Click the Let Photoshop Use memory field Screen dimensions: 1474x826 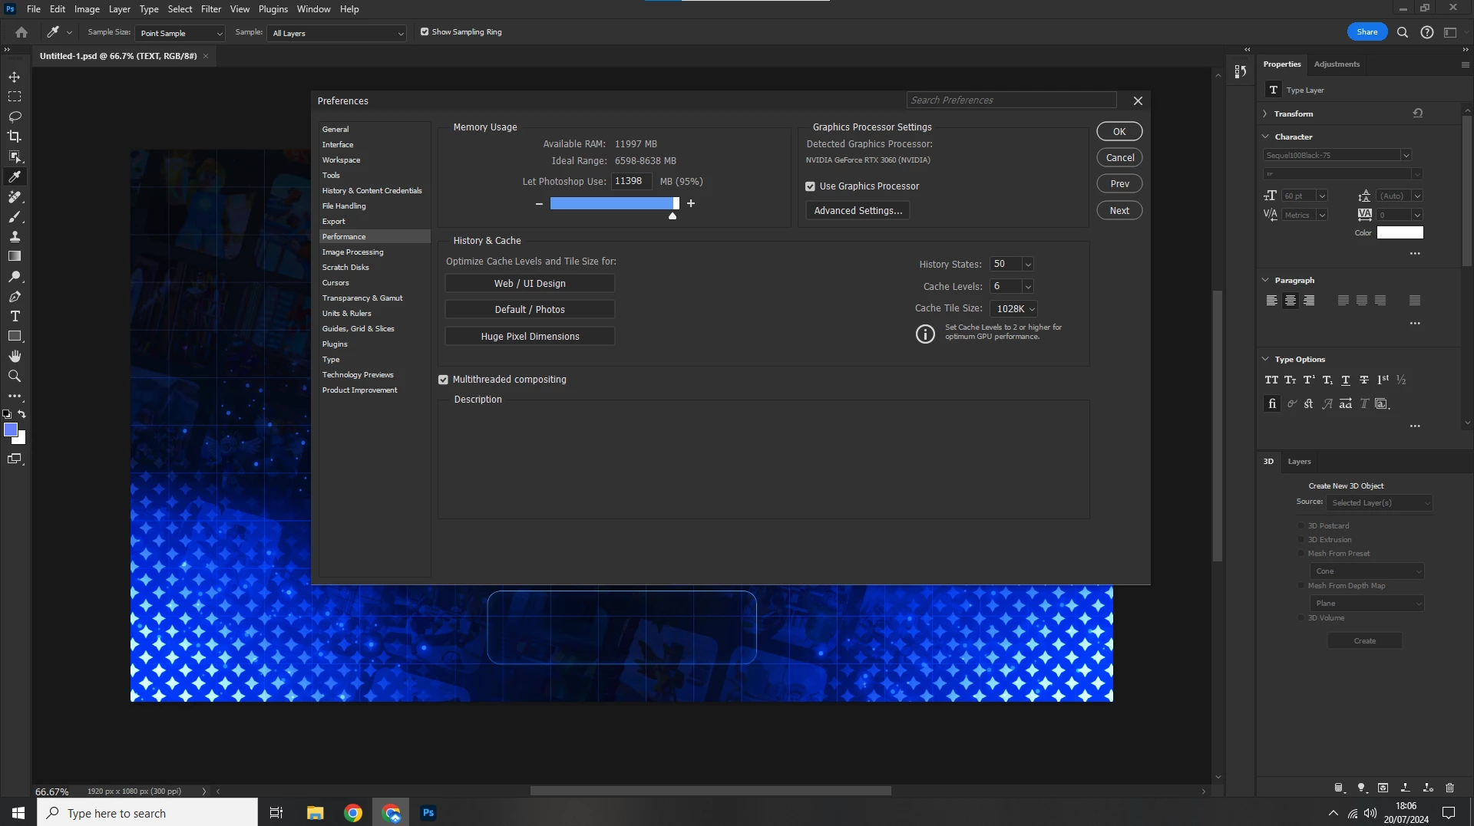tap(631, 182)
